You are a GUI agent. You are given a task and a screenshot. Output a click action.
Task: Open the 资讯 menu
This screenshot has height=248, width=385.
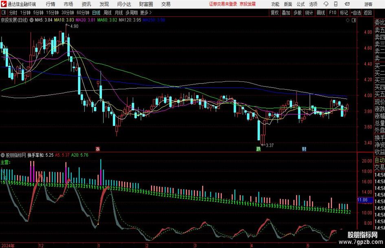tap(86, 4)
